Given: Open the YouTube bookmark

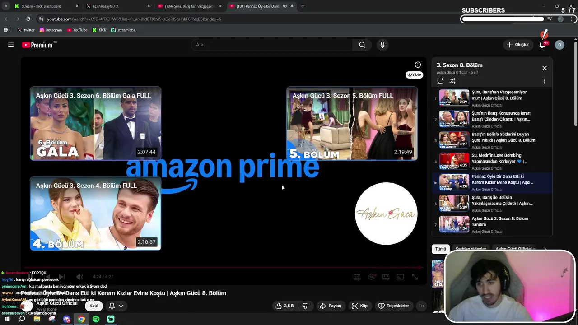Looking at the screenshot, I should point(77,30).
